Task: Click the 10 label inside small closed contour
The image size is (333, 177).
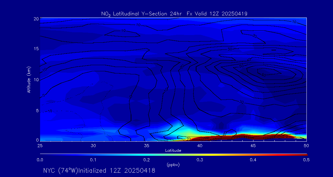Action: [123, 30]
